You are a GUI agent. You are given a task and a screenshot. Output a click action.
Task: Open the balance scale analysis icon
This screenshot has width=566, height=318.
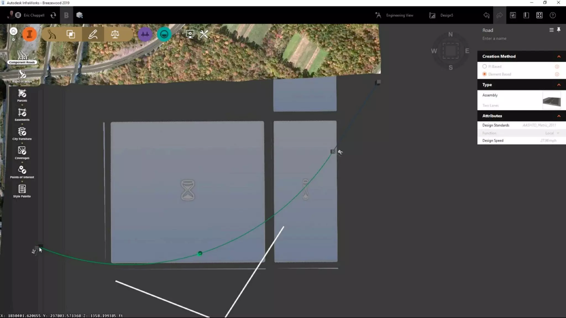pyautogui.click(x=115, y=34)
